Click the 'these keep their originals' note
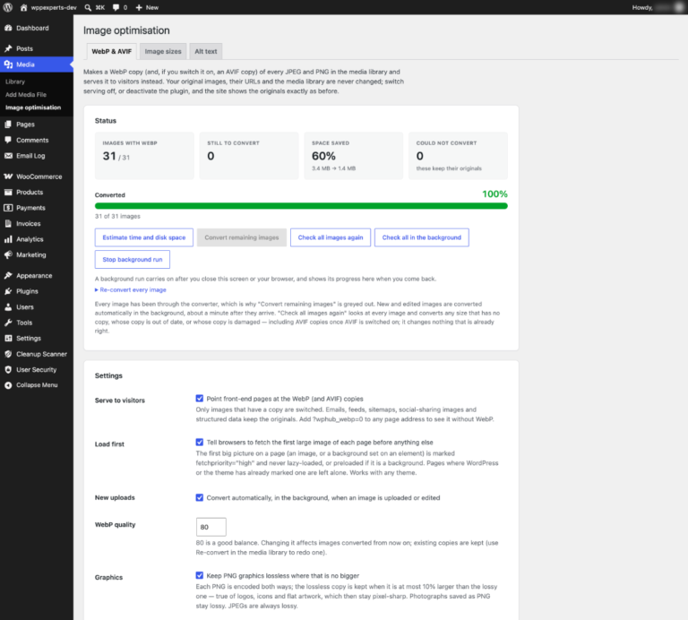 [449, 168]
